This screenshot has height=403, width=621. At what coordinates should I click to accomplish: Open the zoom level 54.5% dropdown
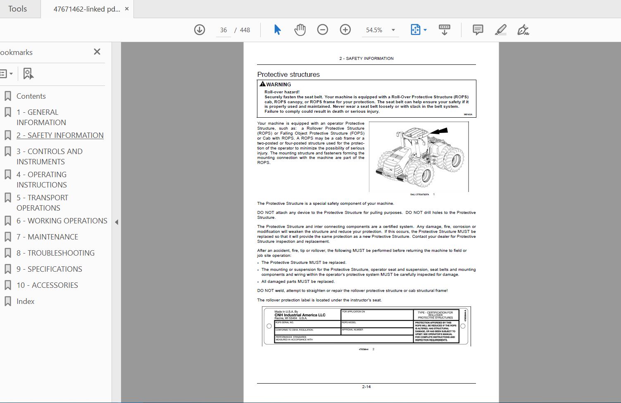coord(393,30)
